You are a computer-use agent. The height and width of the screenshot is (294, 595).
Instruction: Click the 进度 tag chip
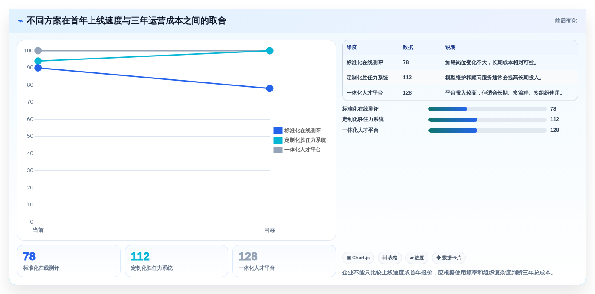417,258
